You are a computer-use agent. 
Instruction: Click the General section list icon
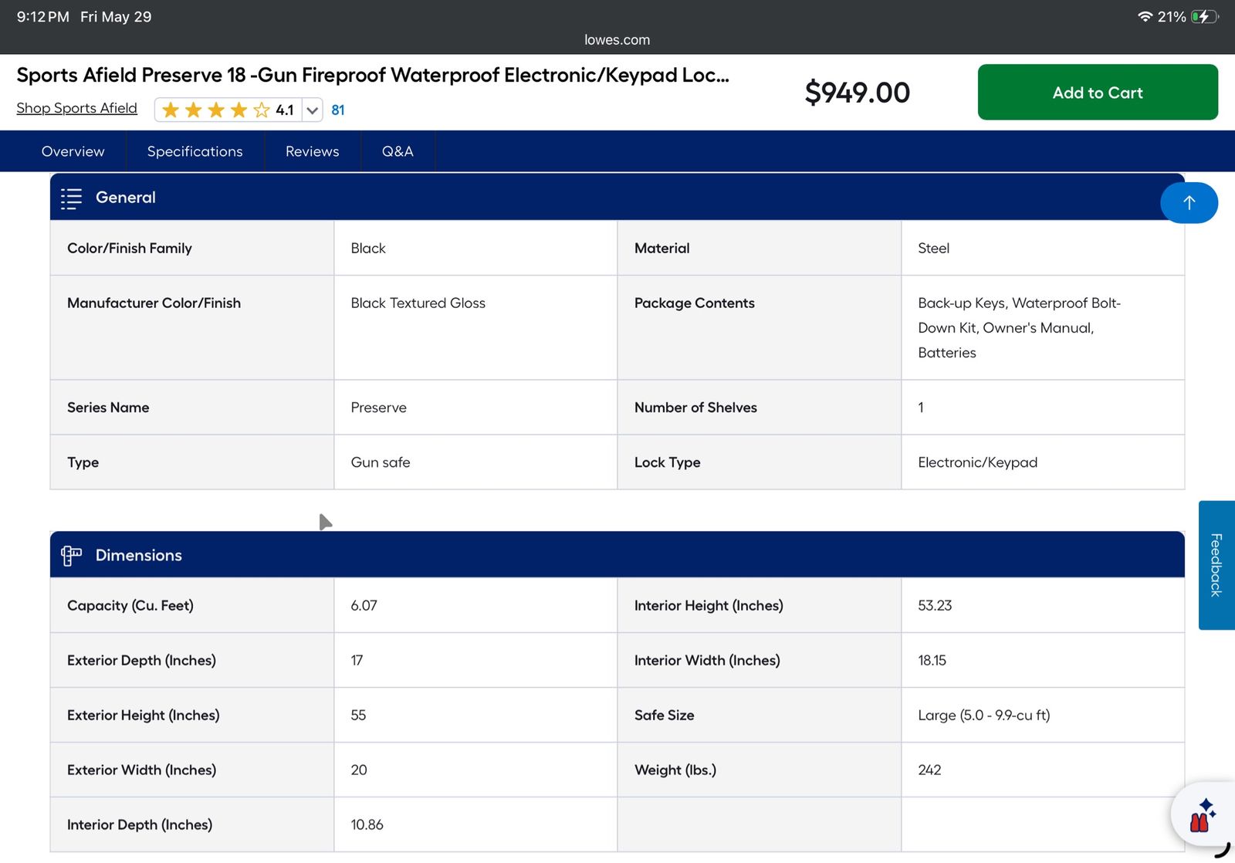click(x=71, y=198)
